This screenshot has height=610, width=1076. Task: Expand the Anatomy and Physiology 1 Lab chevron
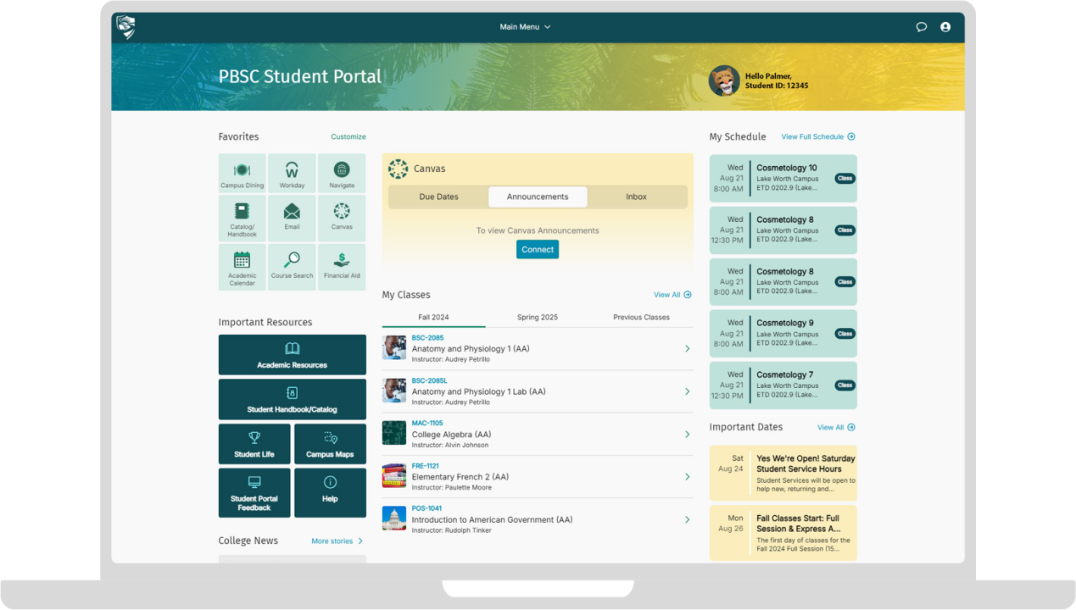pos(687,391)
